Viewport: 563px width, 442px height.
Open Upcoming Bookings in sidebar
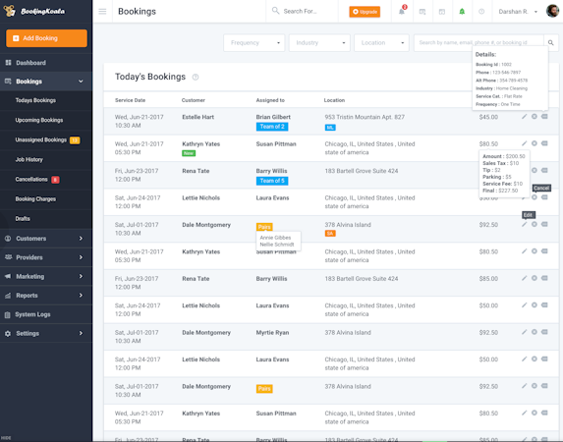(x=39, y=120)
